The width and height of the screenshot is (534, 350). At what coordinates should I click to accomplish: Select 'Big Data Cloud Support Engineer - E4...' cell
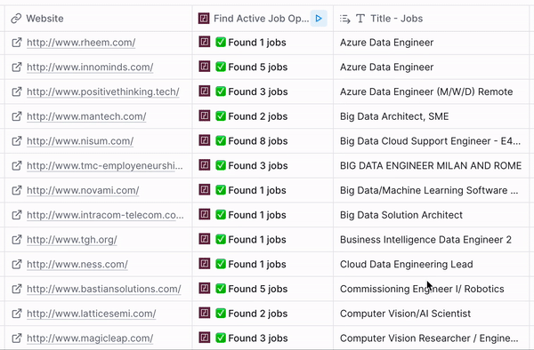point(431,141)
